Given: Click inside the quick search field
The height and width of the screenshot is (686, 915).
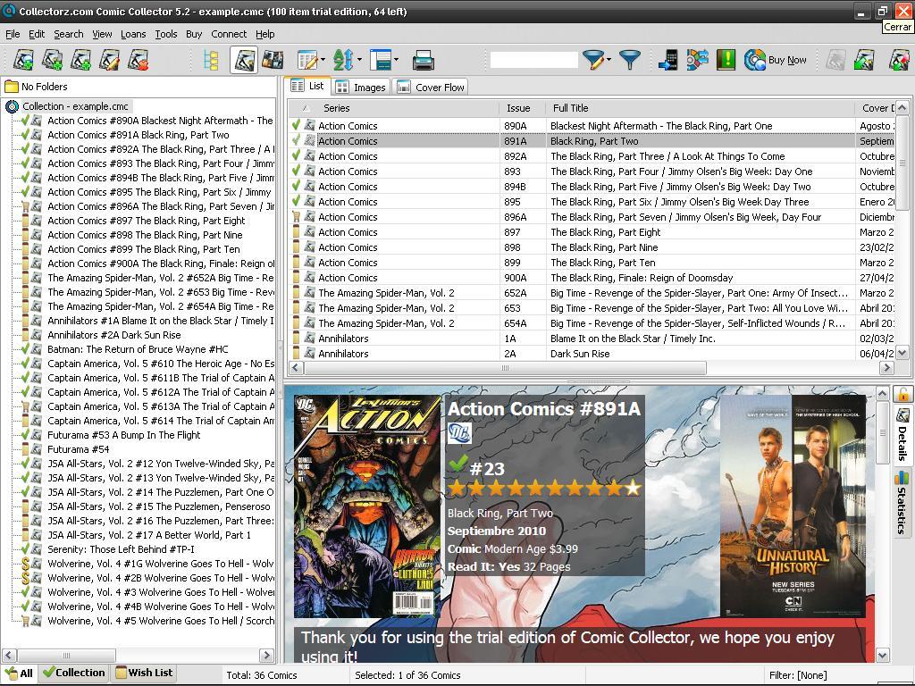Looking at the screenshot, I should (532, 60).
